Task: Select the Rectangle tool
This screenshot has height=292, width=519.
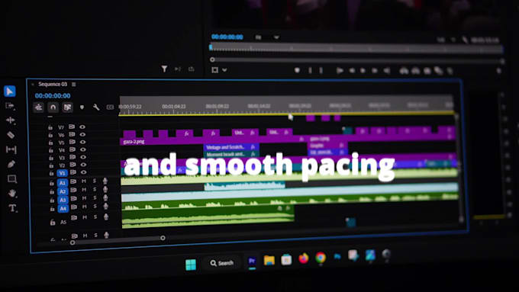Action: pos(12,179)
